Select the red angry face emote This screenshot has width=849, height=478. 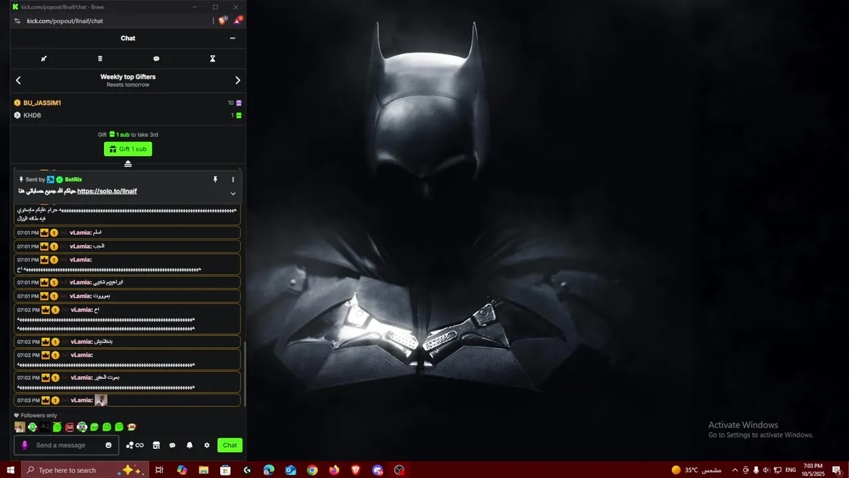click(x=70, y=427)
